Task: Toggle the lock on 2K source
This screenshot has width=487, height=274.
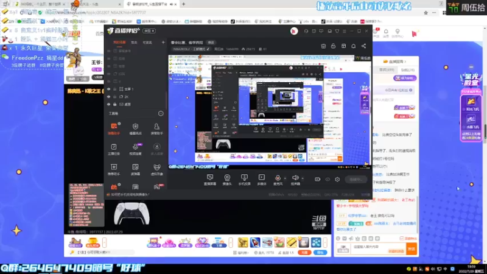Action: click(114, 97)
